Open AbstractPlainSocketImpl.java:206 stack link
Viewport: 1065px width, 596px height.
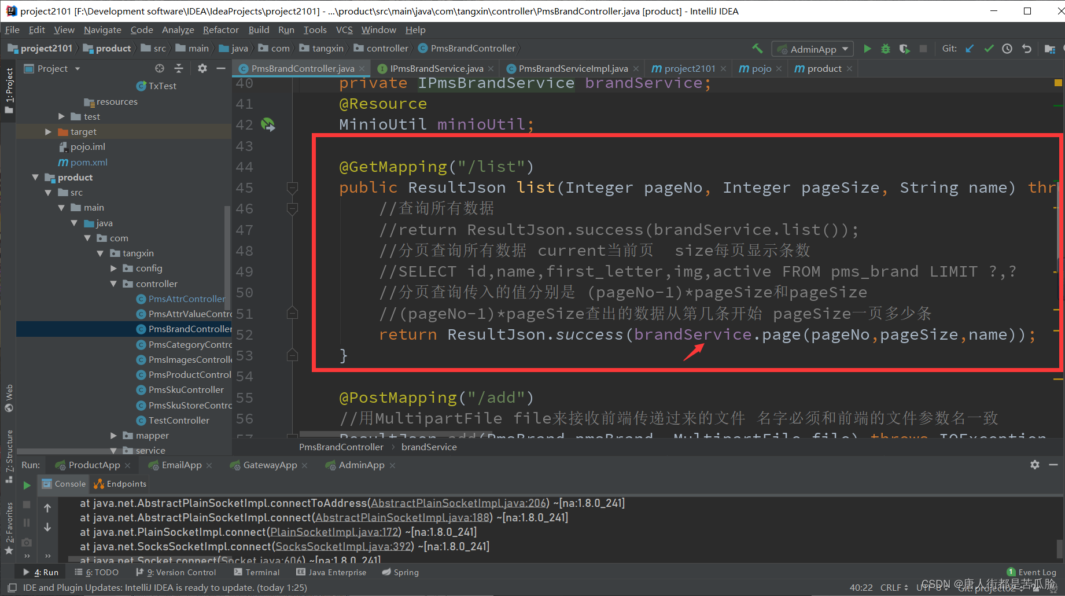[459, 503]
